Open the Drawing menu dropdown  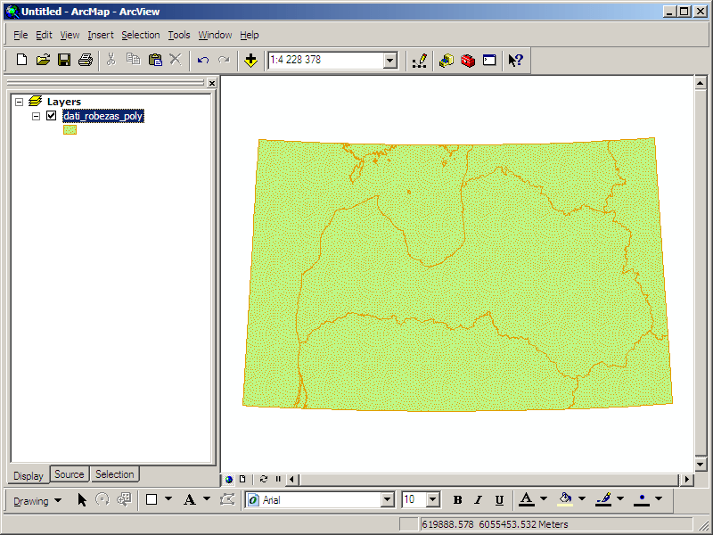click(x=37, y=500)
